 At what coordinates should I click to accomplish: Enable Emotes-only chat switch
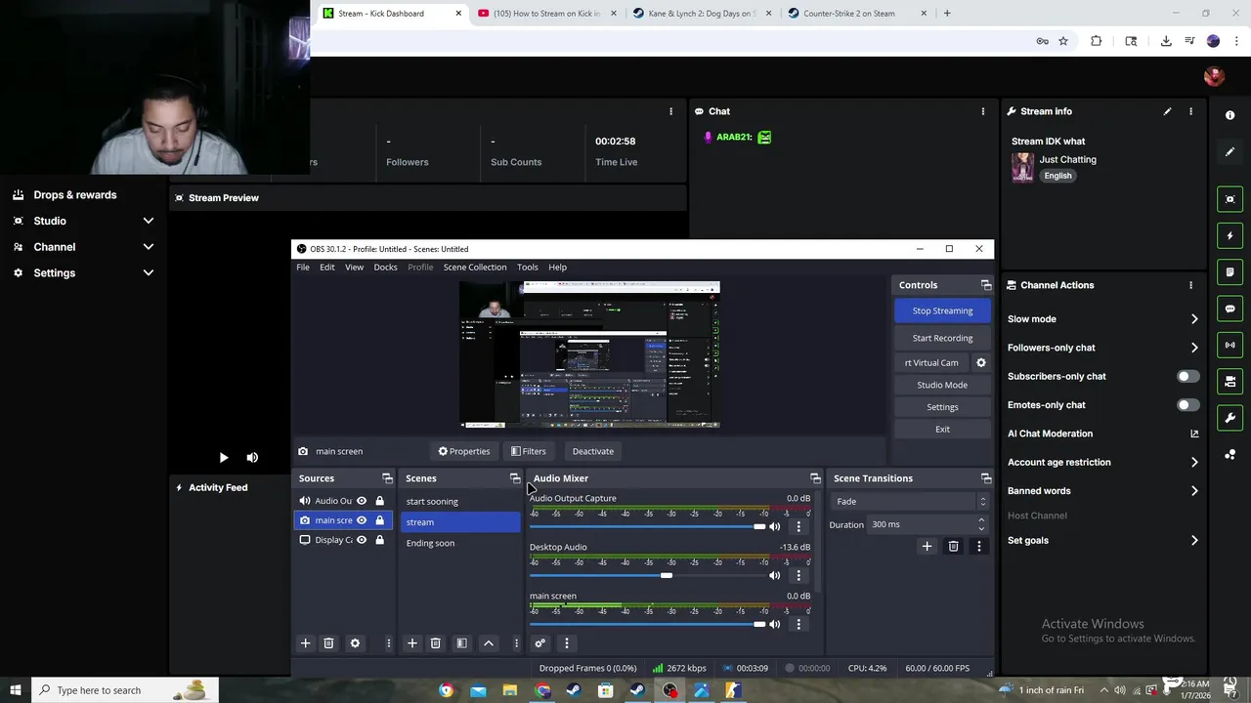click(1187, 404)
